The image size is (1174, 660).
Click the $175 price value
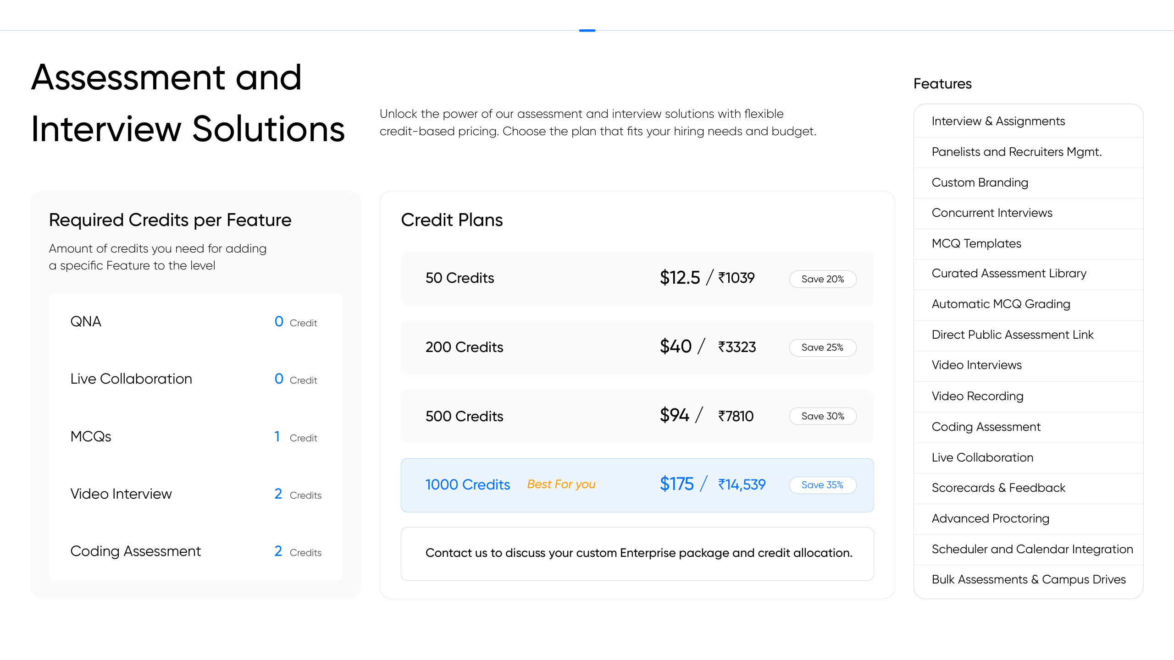pos(676,484)
